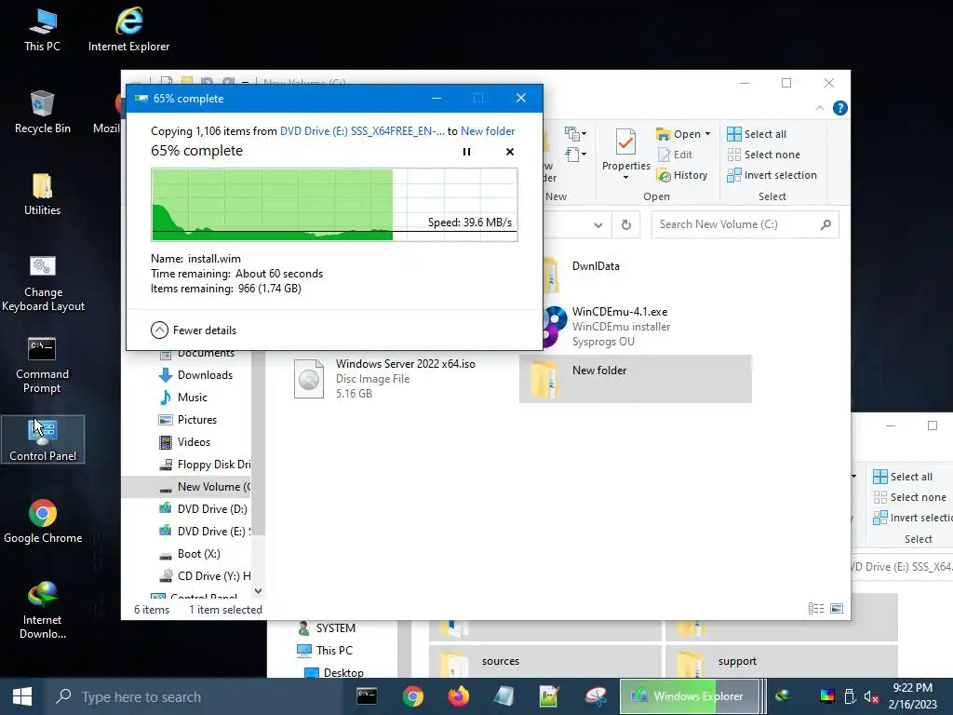
Task: Click Select none in front Explorer
Action: coord(763,155)
